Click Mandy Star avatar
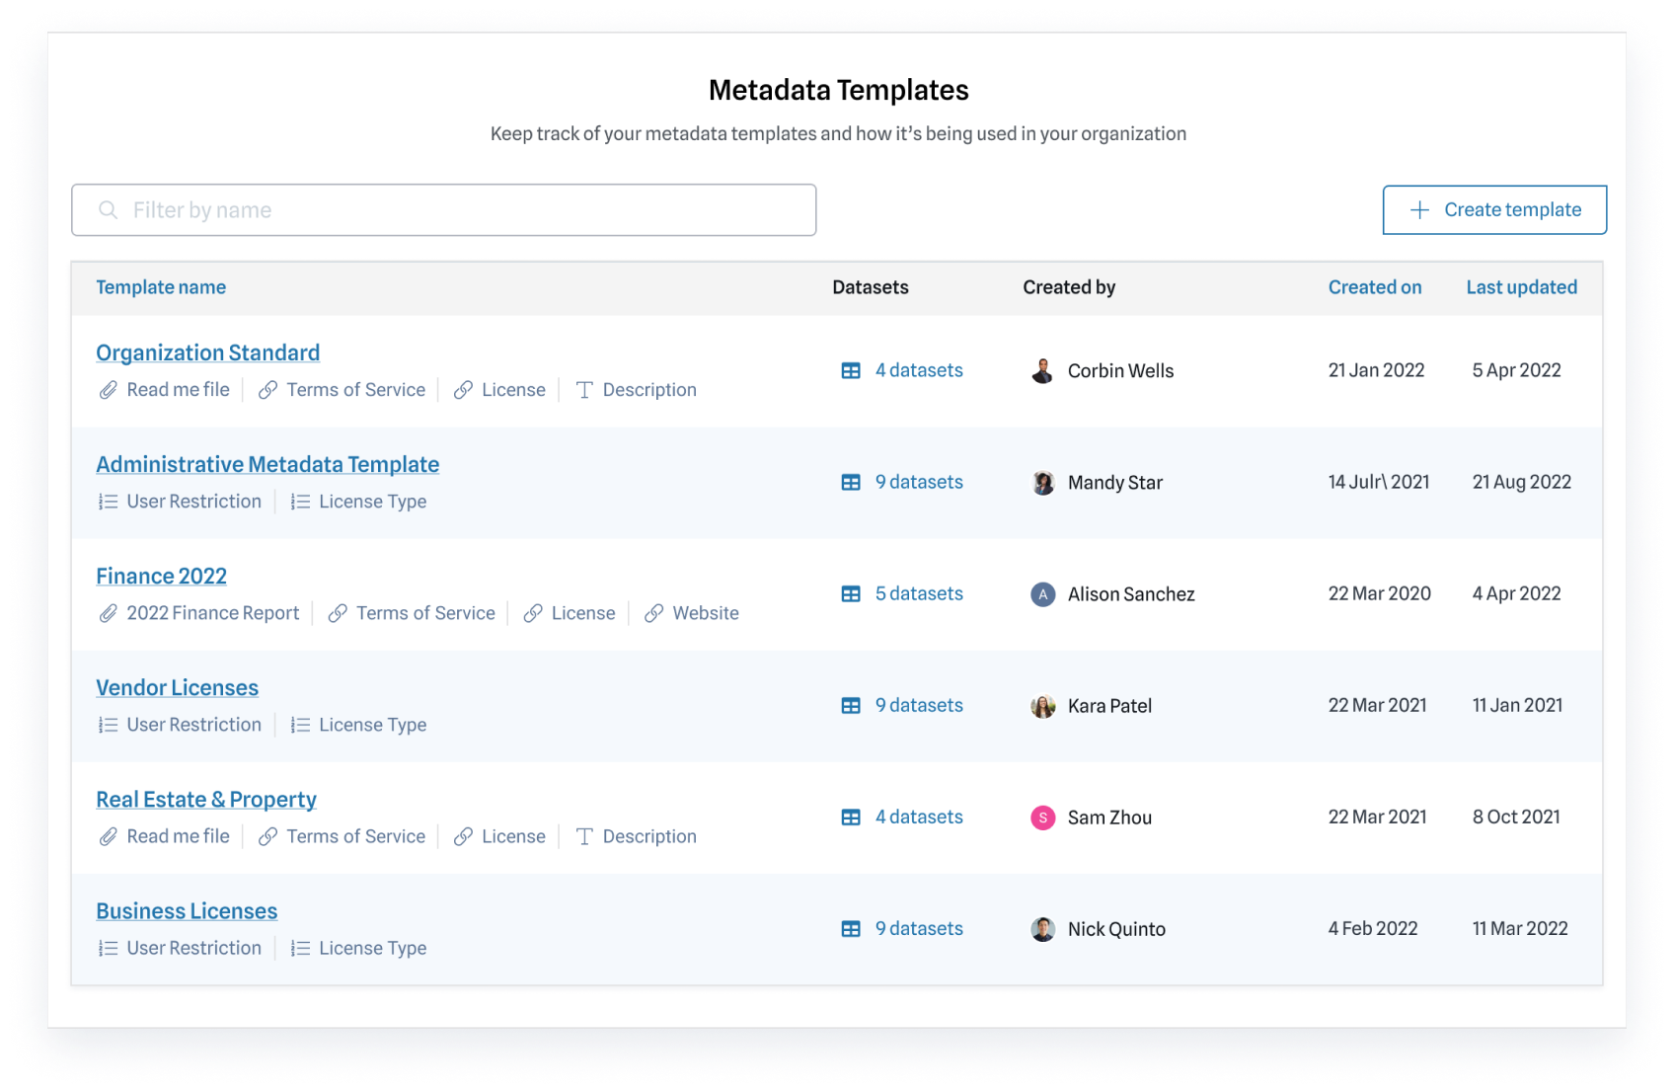 (1042, 483)
